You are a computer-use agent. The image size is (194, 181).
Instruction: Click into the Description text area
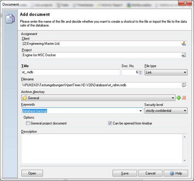(x=102, y=149)
